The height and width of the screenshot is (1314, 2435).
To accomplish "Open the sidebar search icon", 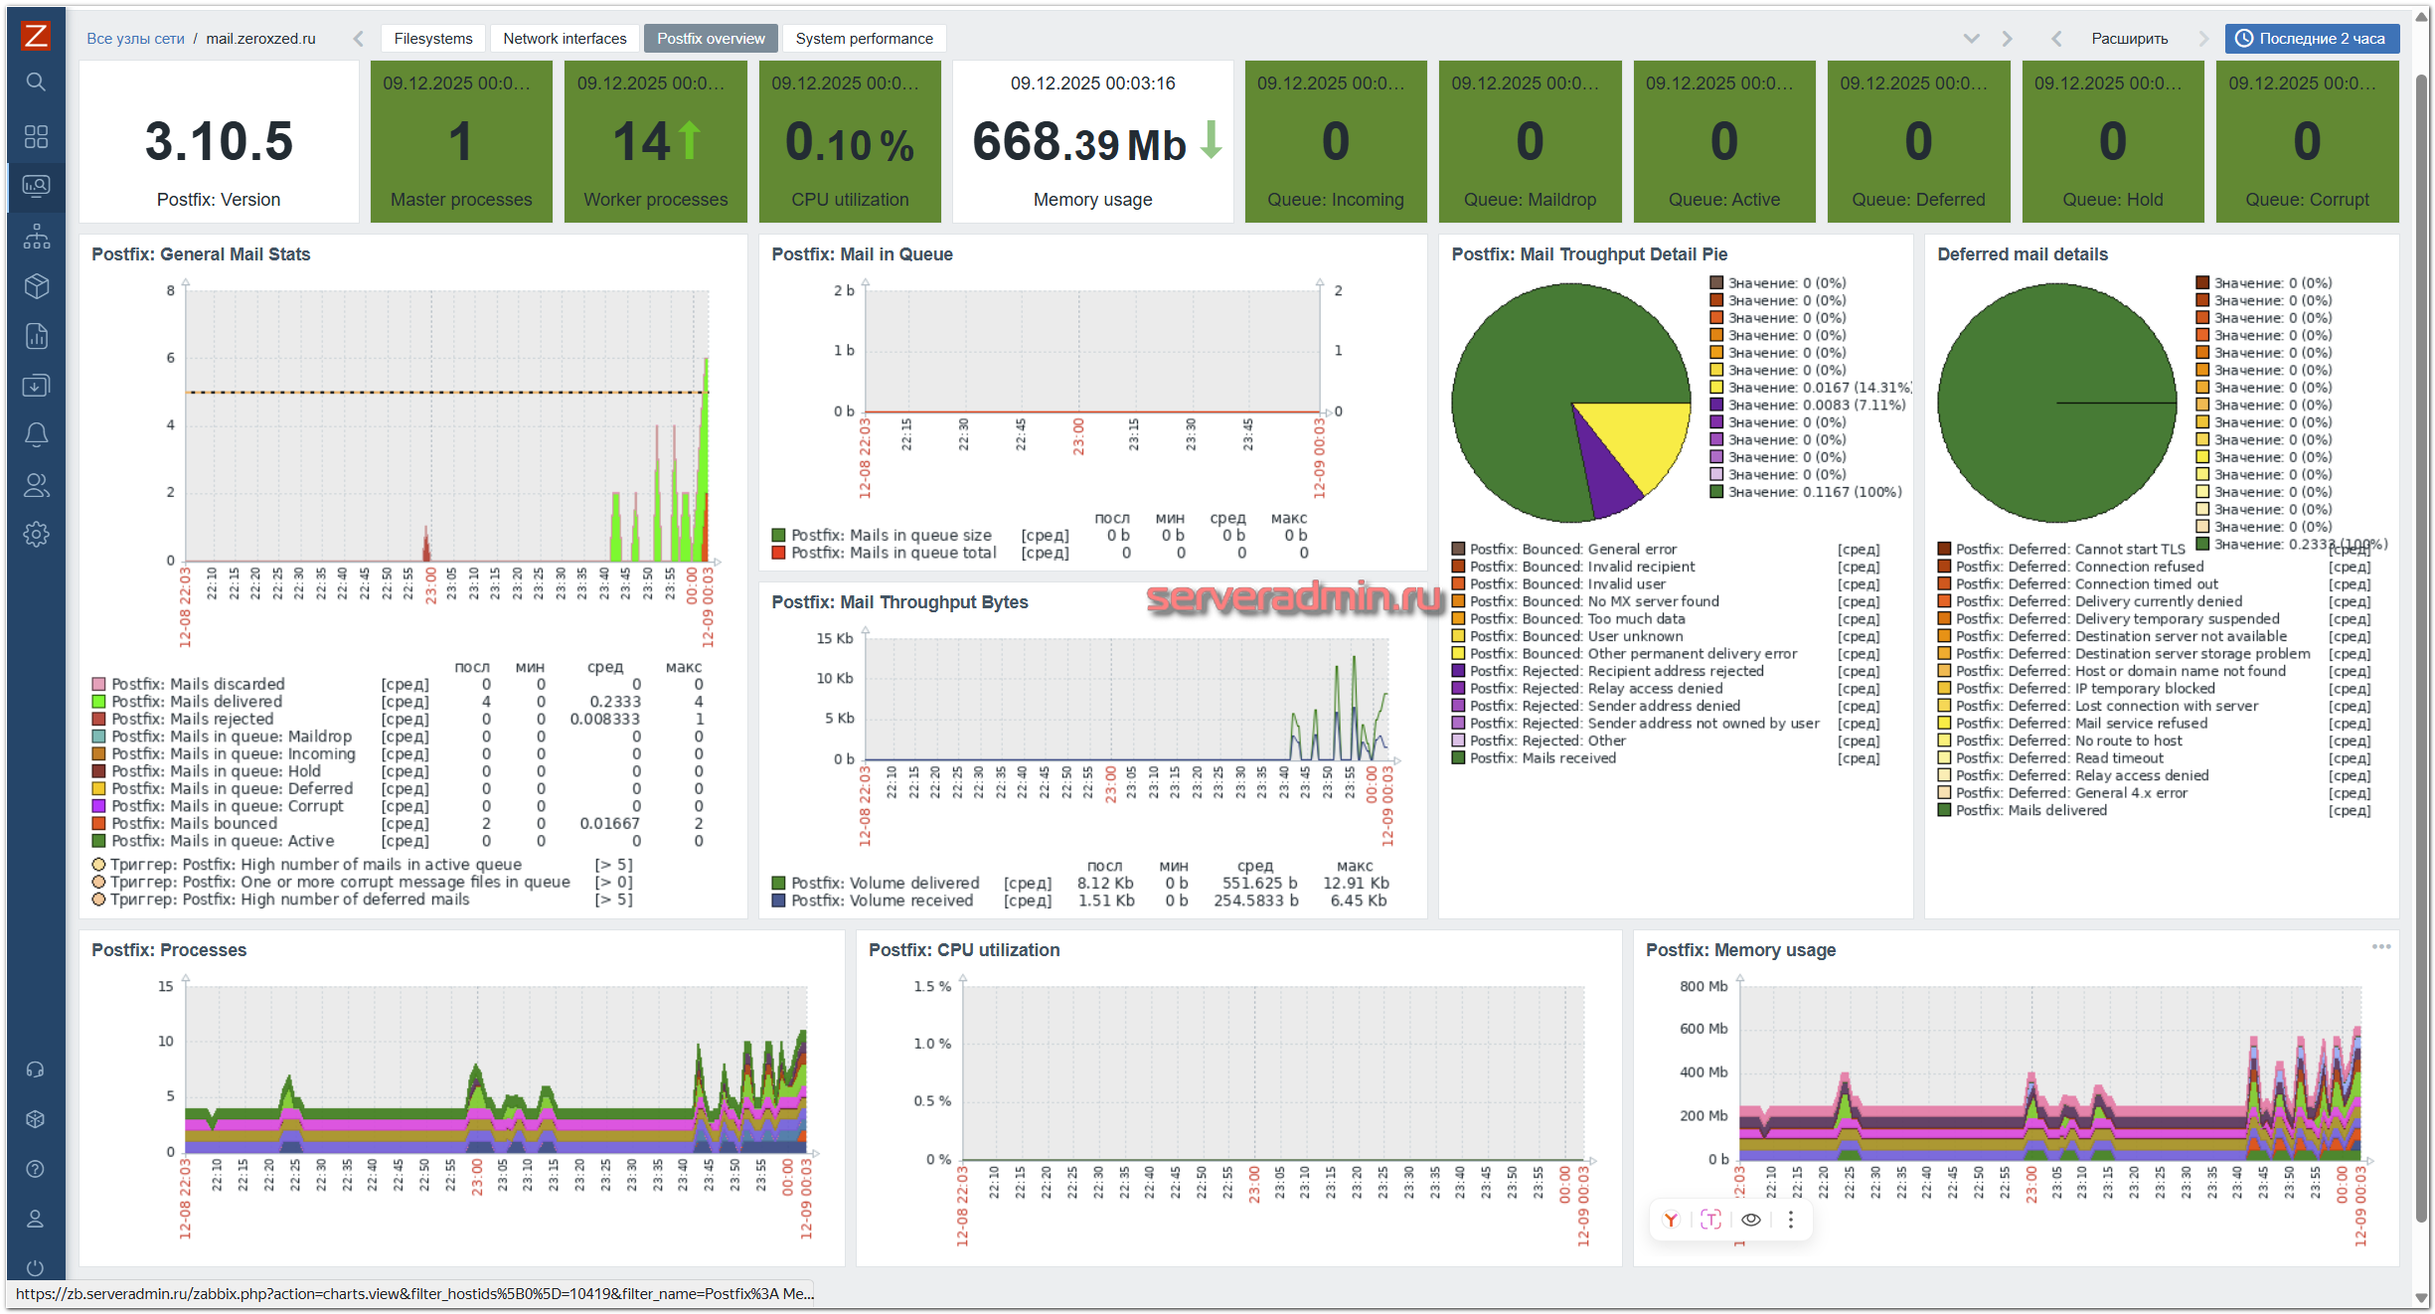I will click(x=36, y=82).
